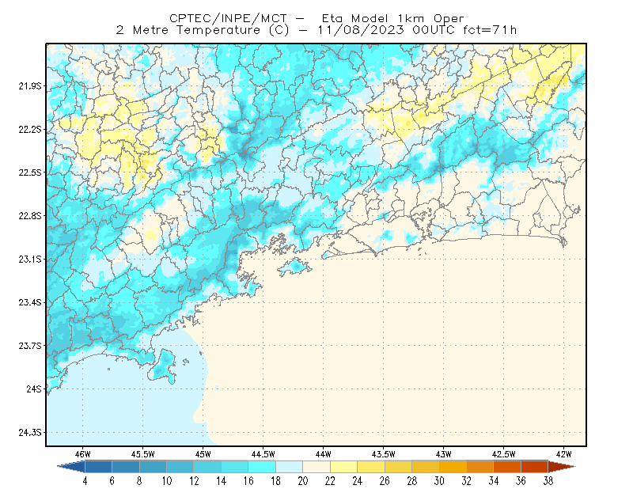Click the left arrow end of colorbar
This screenshot has width=633, height=489.
[x=71, y=466]
